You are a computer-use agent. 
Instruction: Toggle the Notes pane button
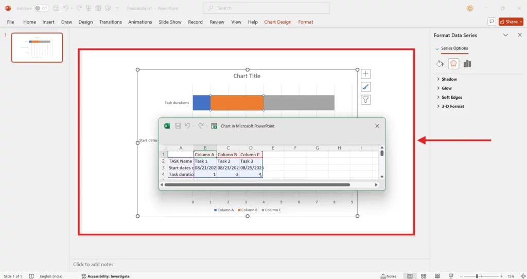tap(389, 276)
